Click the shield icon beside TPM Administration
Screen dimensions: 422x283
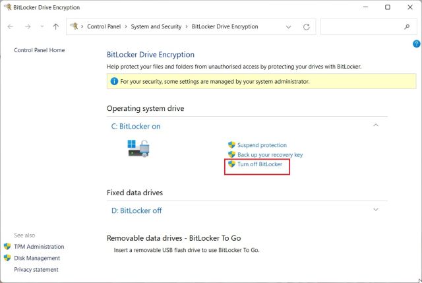click(7, 247)
